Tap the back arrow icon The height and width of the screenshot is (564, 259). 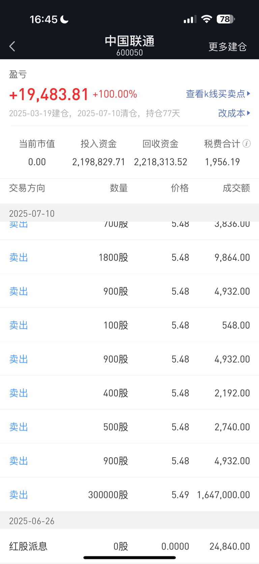coord(12,46)
